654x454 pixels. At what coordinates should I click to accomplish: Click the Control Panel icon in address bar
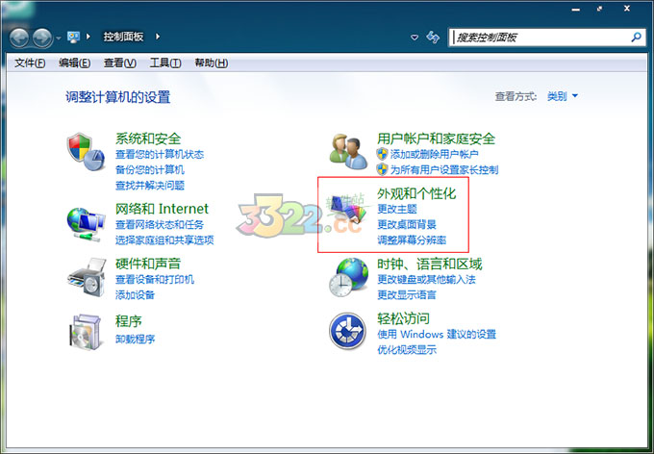coord(73,37)
